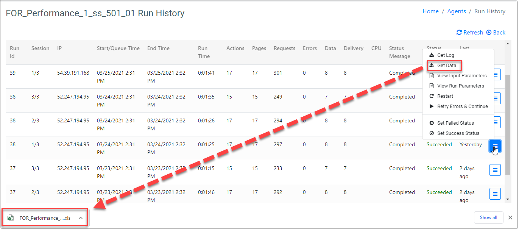Image resolution: width=519 pixels, height=230 pixels.
Task: Expand the download item chevron options
Action: 81,218
